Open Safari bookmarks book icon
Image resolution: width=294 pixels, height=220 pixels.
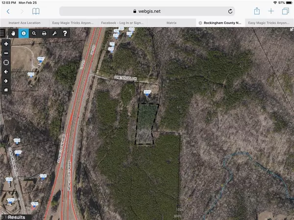36,11
